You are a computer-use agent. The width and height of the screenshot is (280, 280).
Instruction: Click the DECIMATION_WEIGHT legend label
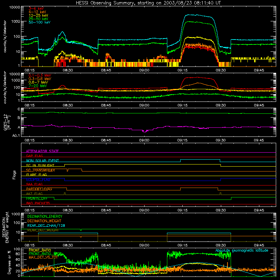tap(44, 221)
